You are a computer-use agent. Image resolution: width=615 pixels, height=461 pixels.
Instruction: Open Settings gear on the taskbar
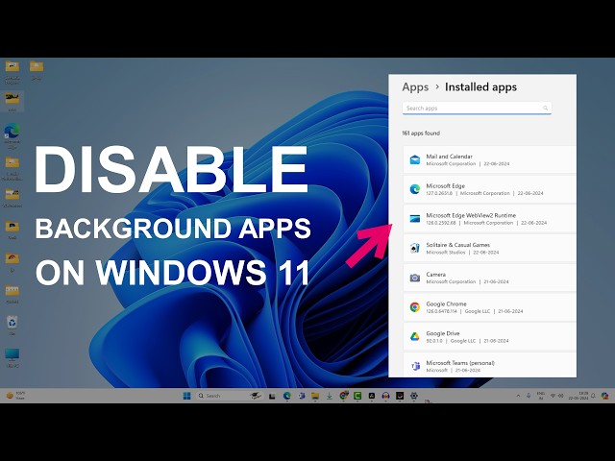(x=414, y=396)
